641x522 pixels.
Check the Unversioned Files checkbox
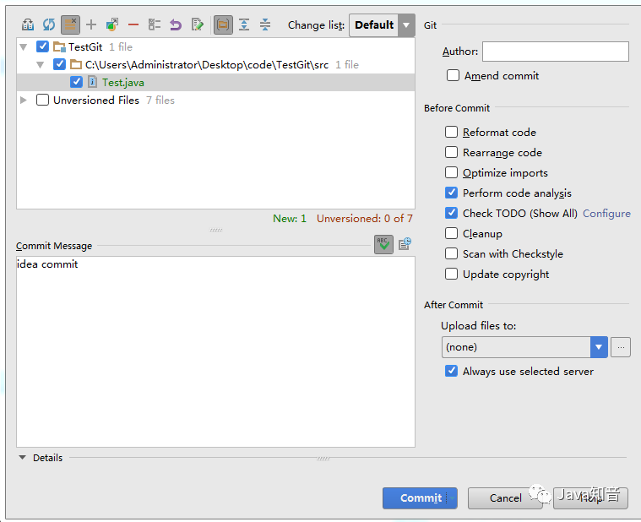(42, 101)
